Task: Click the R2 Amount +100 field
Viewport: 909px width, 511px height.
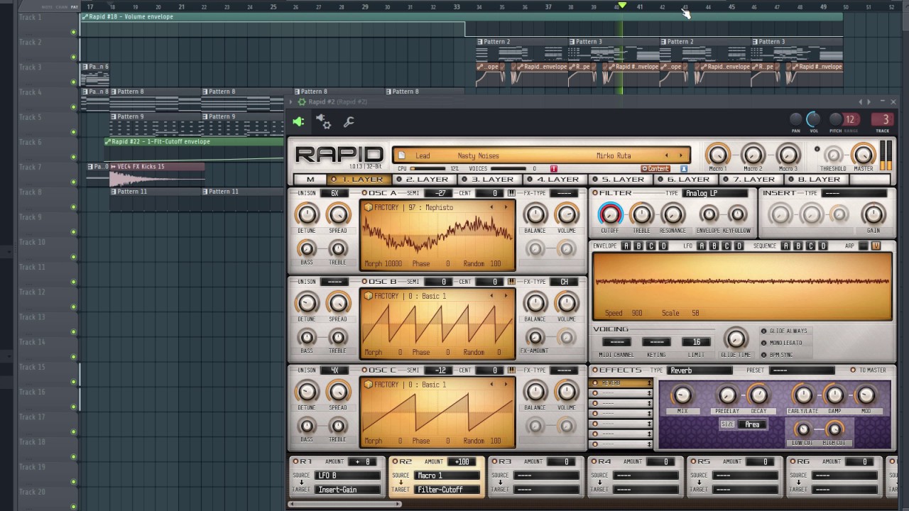Action: coord(463,462)
